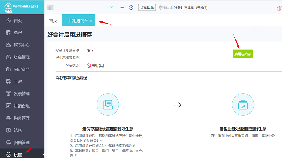The width and height of the screenshot is (282, 158).
Task: Click the 未启用 prohibited status icon
Action: 88,65
